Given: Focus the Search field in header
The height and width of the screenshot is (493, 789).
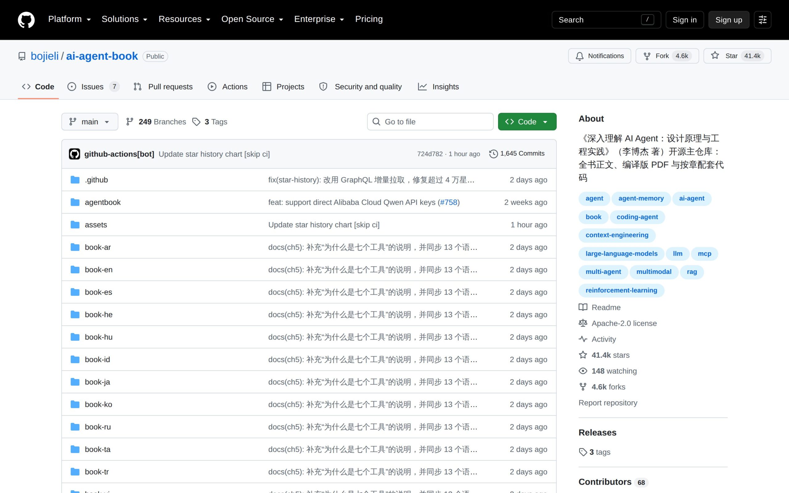Looking at the screenshot, I should (606, 20).
